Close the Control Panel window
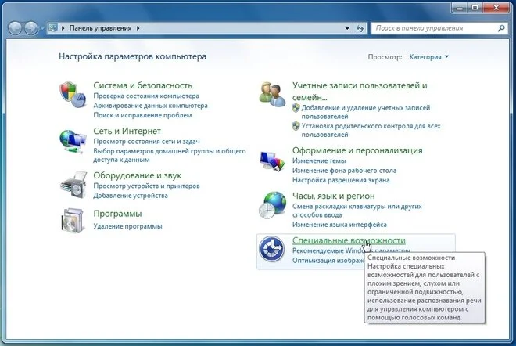 point(496,8)
